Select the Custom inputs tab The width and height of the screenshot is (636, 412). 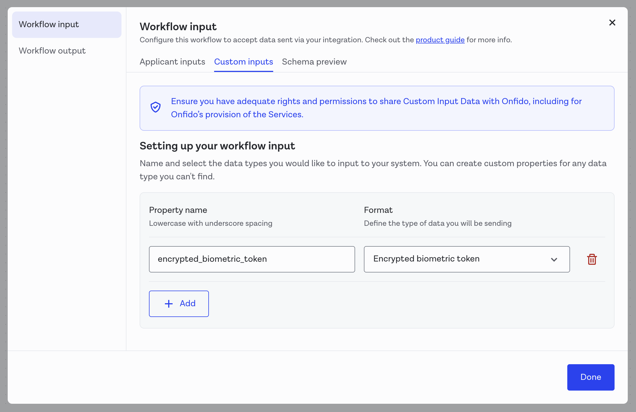(244, 62)
